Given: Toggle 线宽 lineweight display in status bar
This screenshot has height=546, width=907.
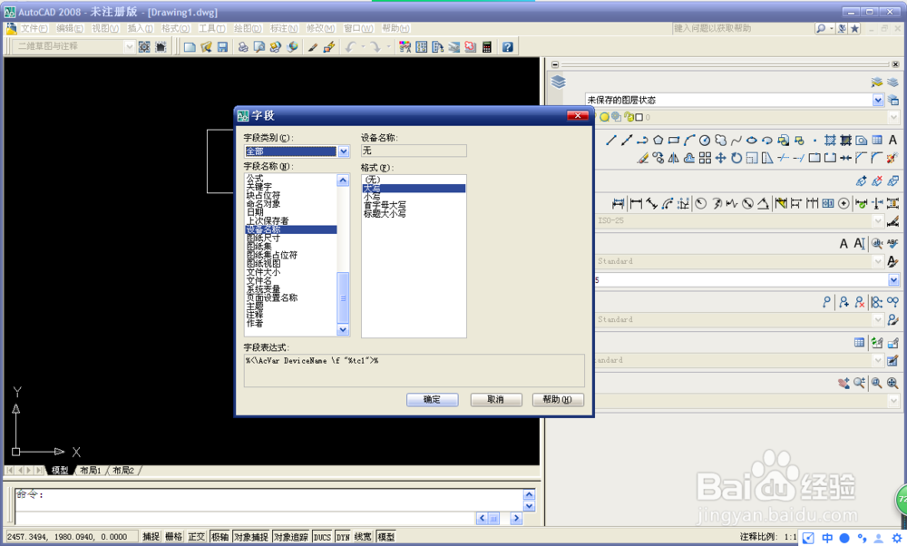Looking at the screenshot, I should click(363, 537).
